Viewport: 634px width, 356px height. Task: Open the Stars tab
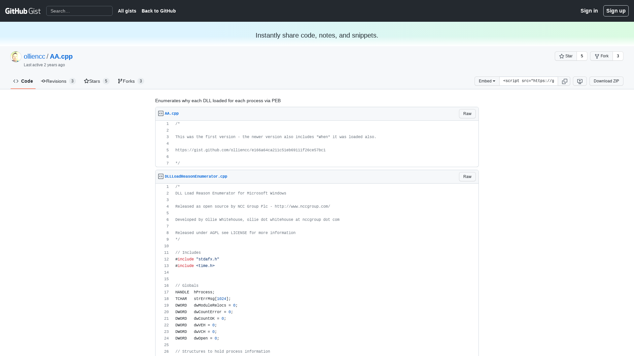(x=97, y=81)
